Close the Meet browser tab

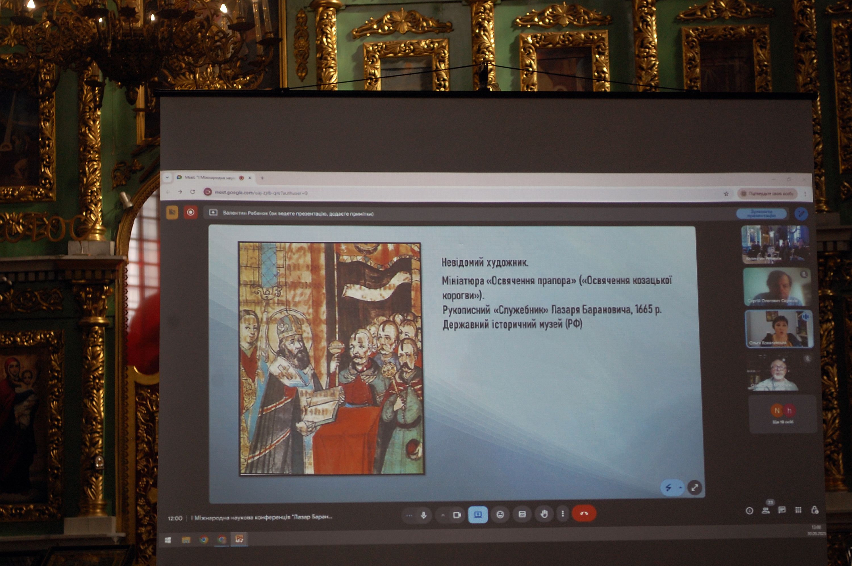[250, 178]
